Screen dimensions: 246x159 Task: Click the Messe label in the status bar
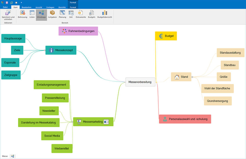(5, 156)
